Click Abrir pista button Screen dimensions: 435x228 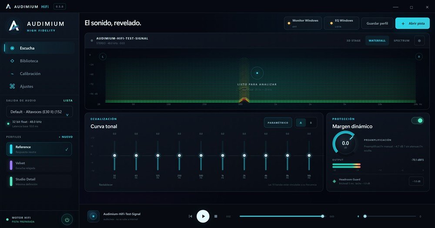point(412,23)
